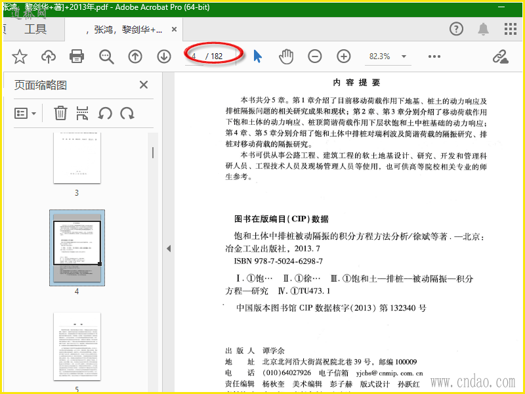The width and height of the screenshot is (525, 394).
Task: Open the apps grid icon
Action: point(511,29)
